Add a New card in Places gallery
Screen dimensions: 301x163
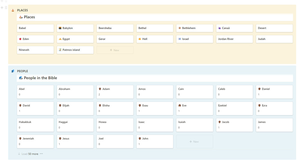pyautogui.click(x=115, y=50)
